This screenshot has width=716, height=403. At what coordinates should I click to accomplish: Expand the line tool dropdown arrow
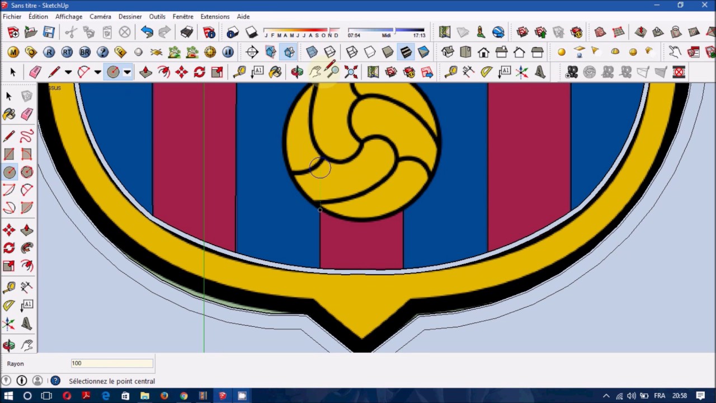tap(68, 72)
